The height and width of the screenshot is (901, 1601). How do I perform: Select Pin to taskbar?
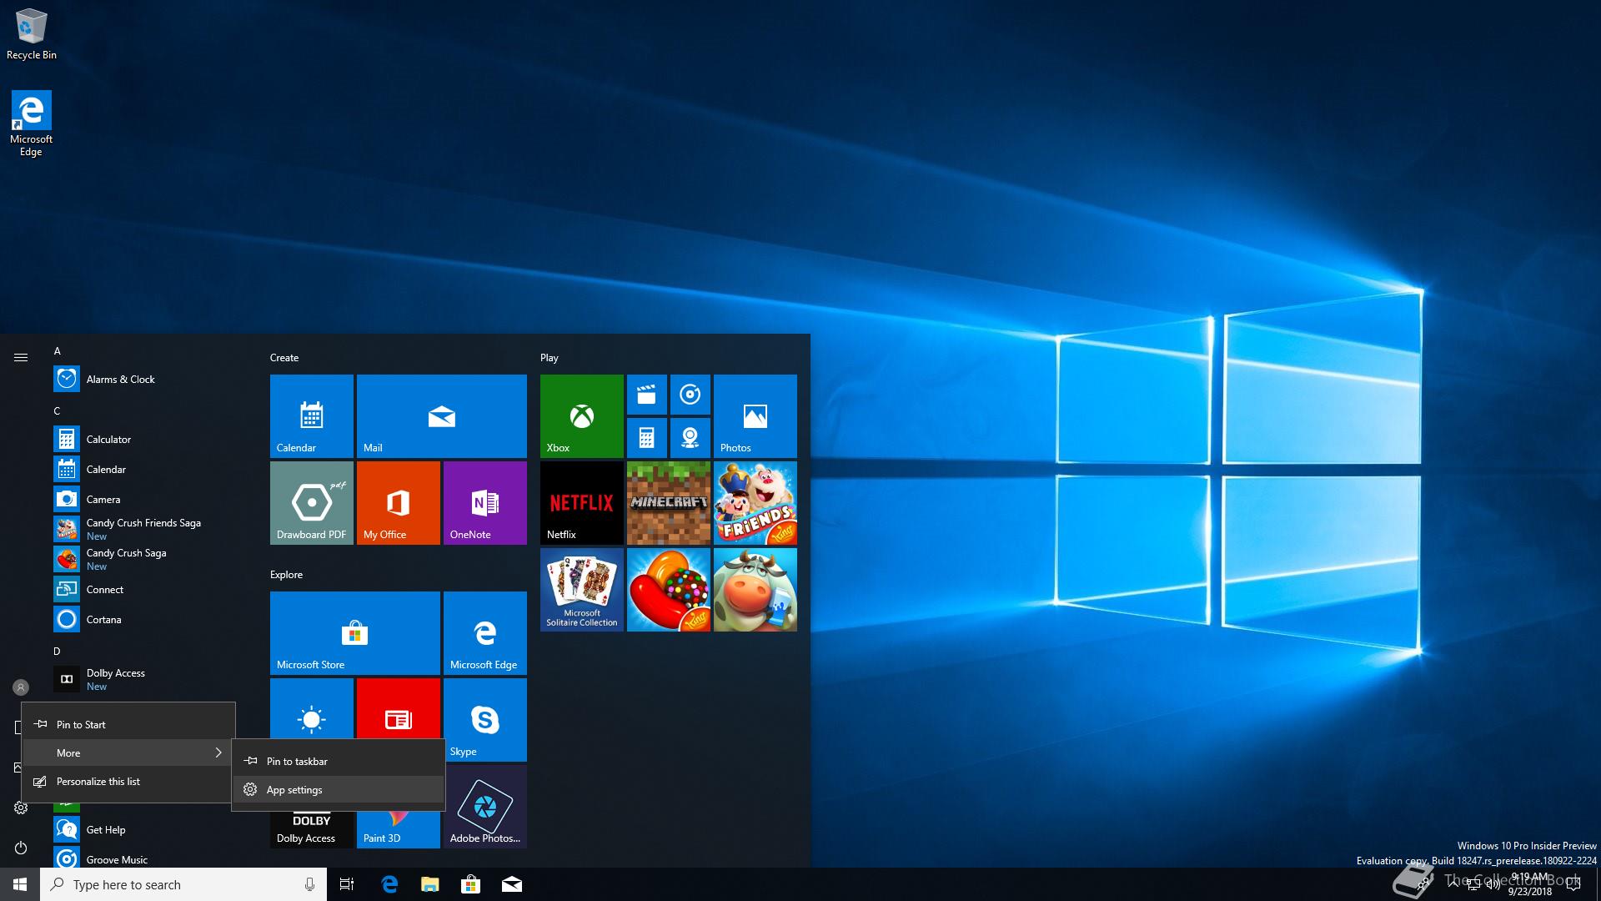click(x=339, y=761)
